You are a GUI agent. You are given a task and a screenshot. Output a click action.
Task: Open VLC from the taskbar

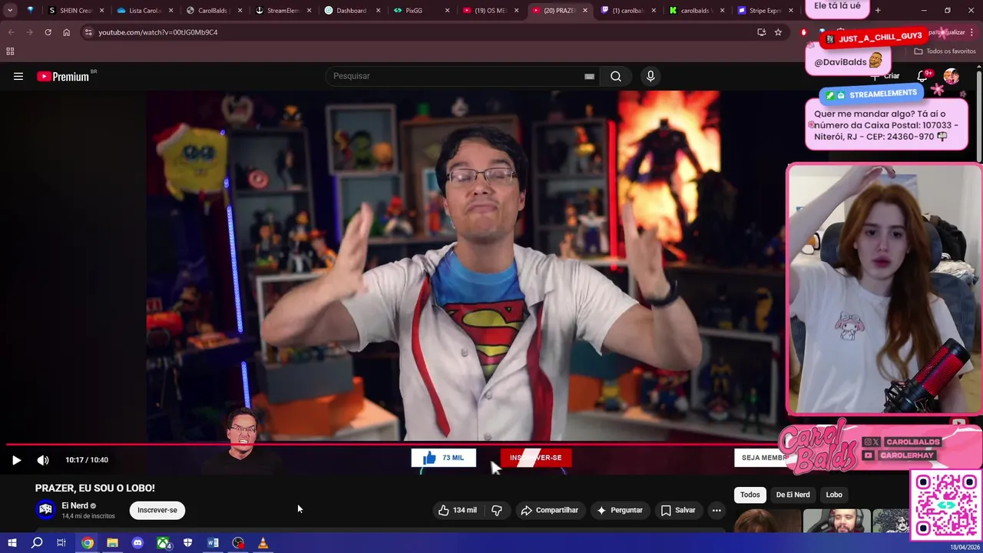263,543
